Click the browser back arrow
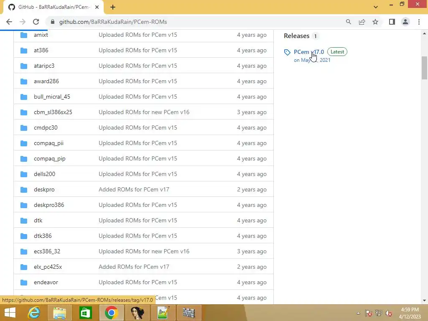 click(9, 22)
